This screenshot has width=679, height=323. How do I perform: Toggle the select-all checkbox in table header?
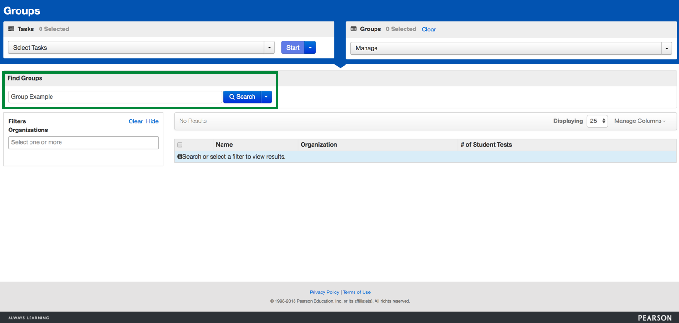180,145
